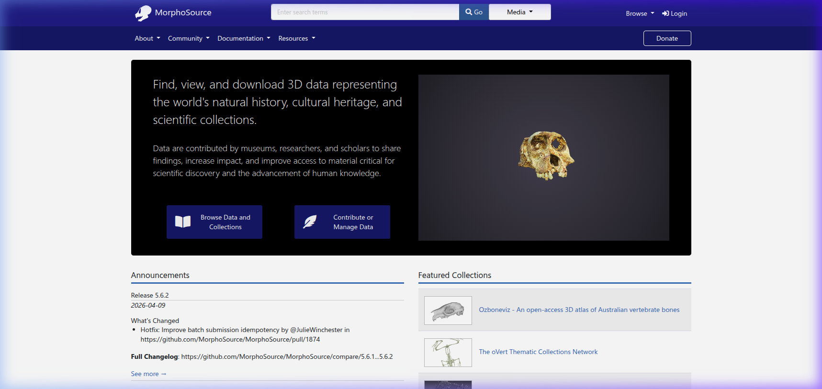Expand the About menu
The image size is (822, 389).
point(147,38)
